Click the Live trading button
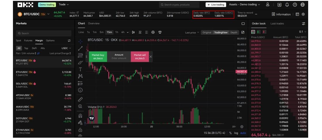This screenshot has height=140, width=322. point(216,5)
